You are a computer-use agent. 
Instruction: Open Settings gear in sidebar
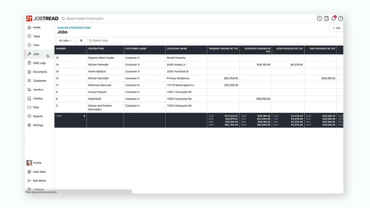tap(29, 125)
